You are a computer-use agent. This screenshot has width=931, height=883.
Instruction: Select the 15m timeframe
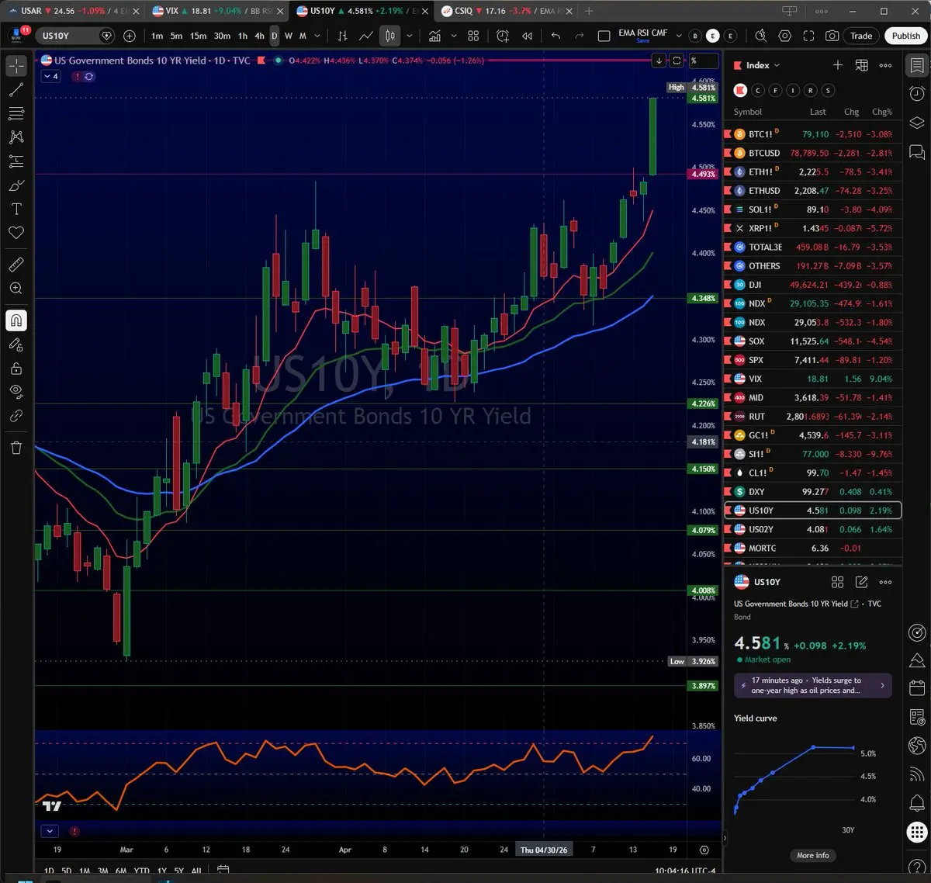(x=198, y=36)
